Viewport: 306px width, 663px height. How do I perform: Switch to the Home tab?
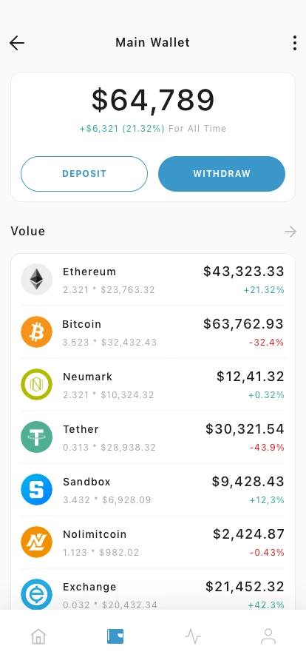38,636
